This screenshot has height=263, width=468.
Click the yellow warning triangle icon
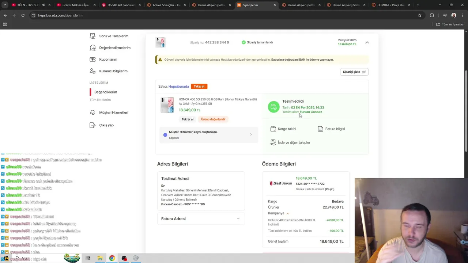(160, 60)
